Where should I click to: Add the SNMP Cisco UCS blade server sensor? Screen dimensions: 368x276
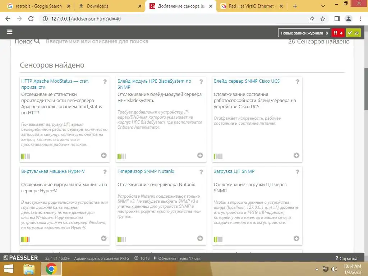(x=296, y=155)
